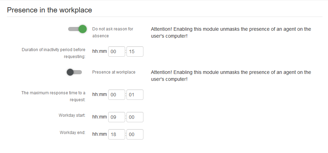Click 'The maximum response time to a request' label
The image size is (328, 153).
(54, 96)
